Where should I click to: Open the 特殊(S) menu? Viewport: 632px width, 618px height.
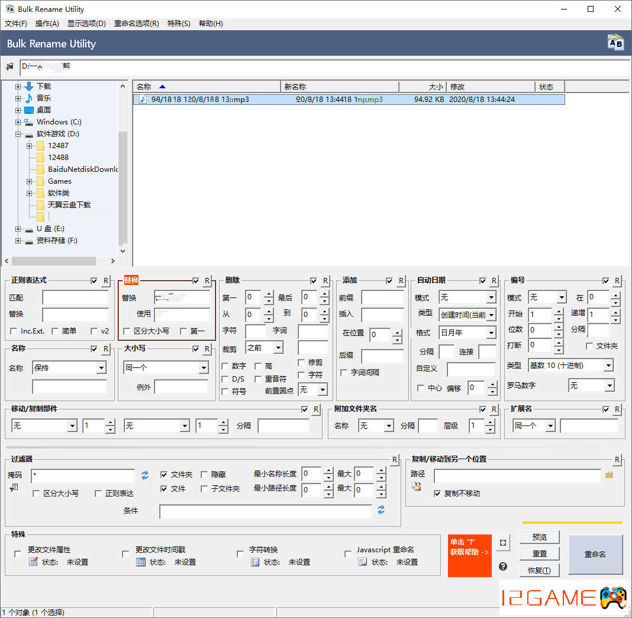click(179, 24)
